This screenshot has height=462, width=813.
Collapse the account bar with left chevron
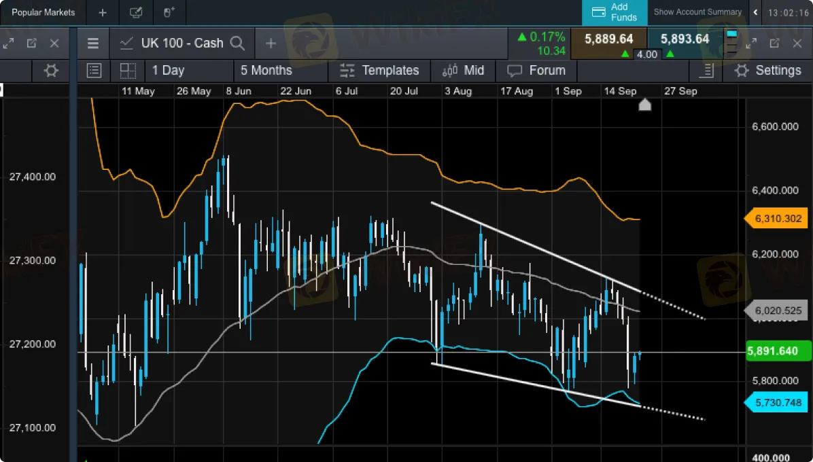coord(755,12)
